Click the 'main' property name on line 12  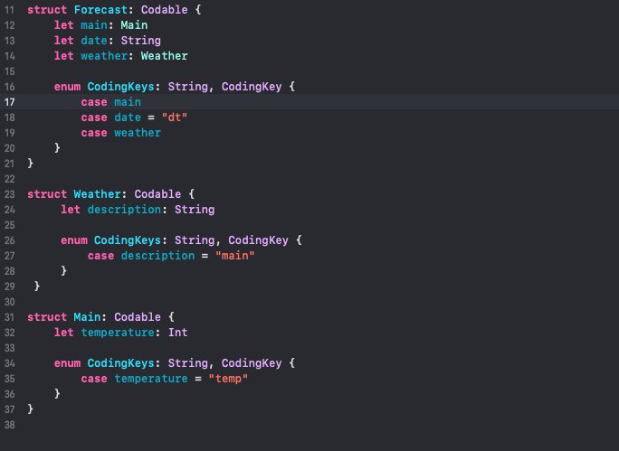point(94,25)
